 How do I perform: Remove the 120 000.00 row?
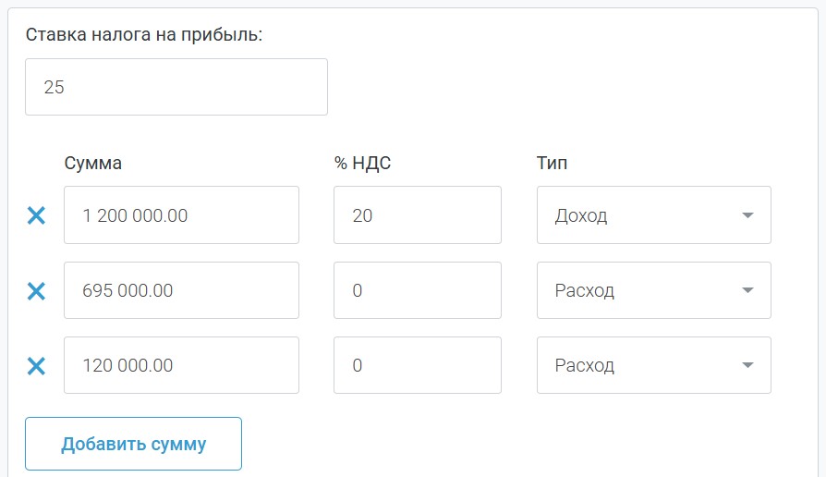click(x=36, y=366)
